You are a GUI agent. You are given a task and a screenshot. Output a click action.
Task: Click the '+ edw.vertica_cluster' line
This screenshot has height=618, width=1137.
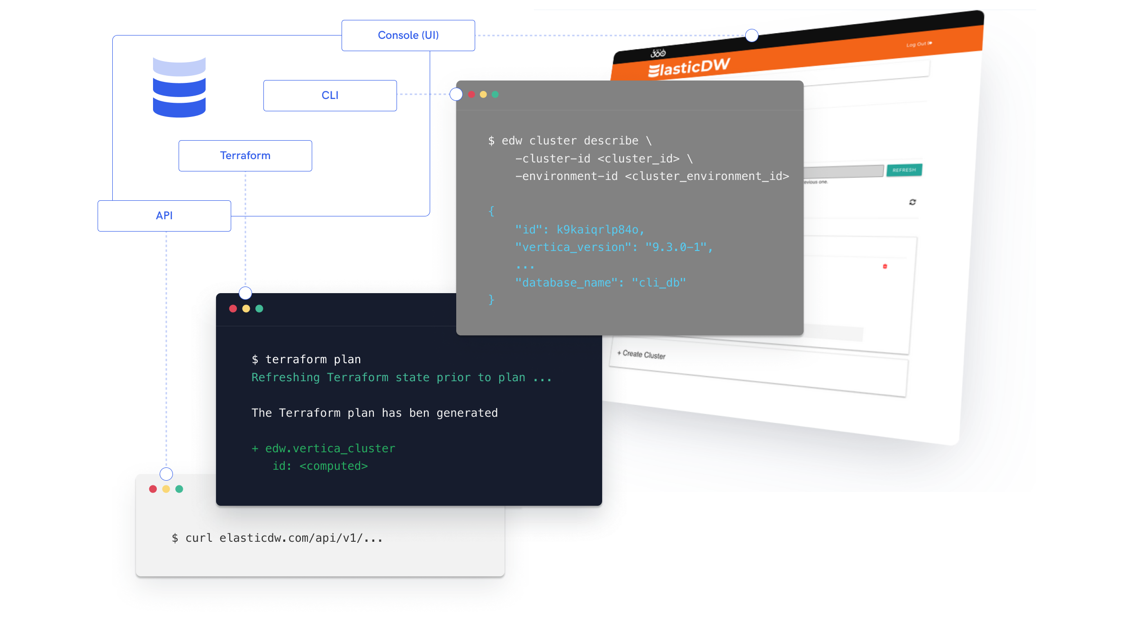tap(323, 448)
